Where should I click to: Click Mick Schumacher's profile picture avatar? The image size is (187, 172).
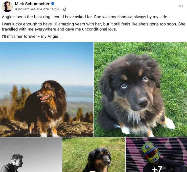click(x=7, y=6)
